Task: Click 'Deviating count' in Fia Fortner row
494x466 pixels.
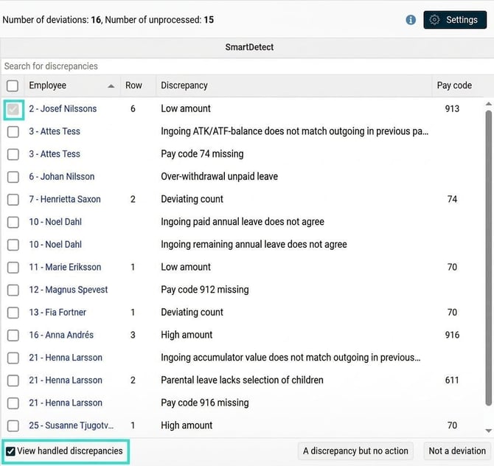Action: click(192, 312)
